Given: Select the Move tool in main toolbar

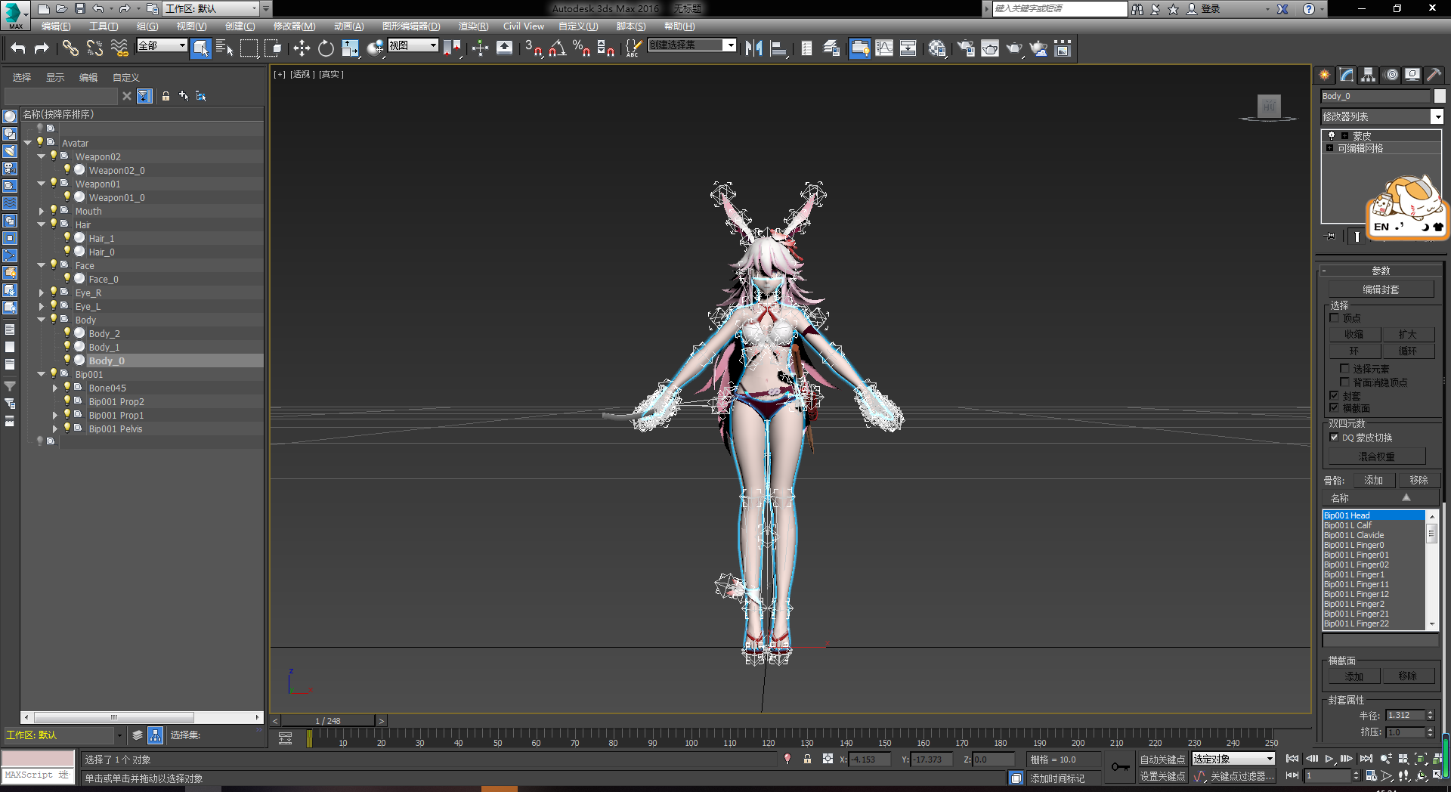Looking at the screenshot, I should tap(302, 48).
